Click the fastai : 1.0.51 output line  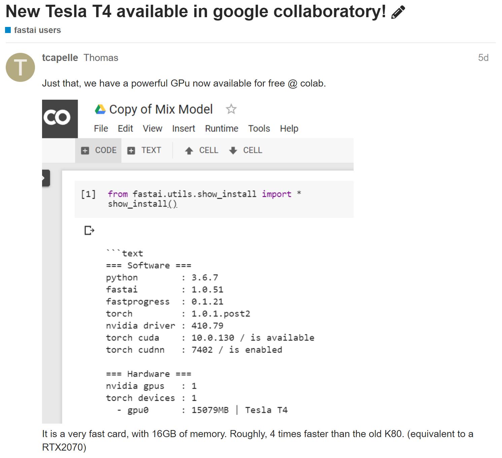click(165, 290)
